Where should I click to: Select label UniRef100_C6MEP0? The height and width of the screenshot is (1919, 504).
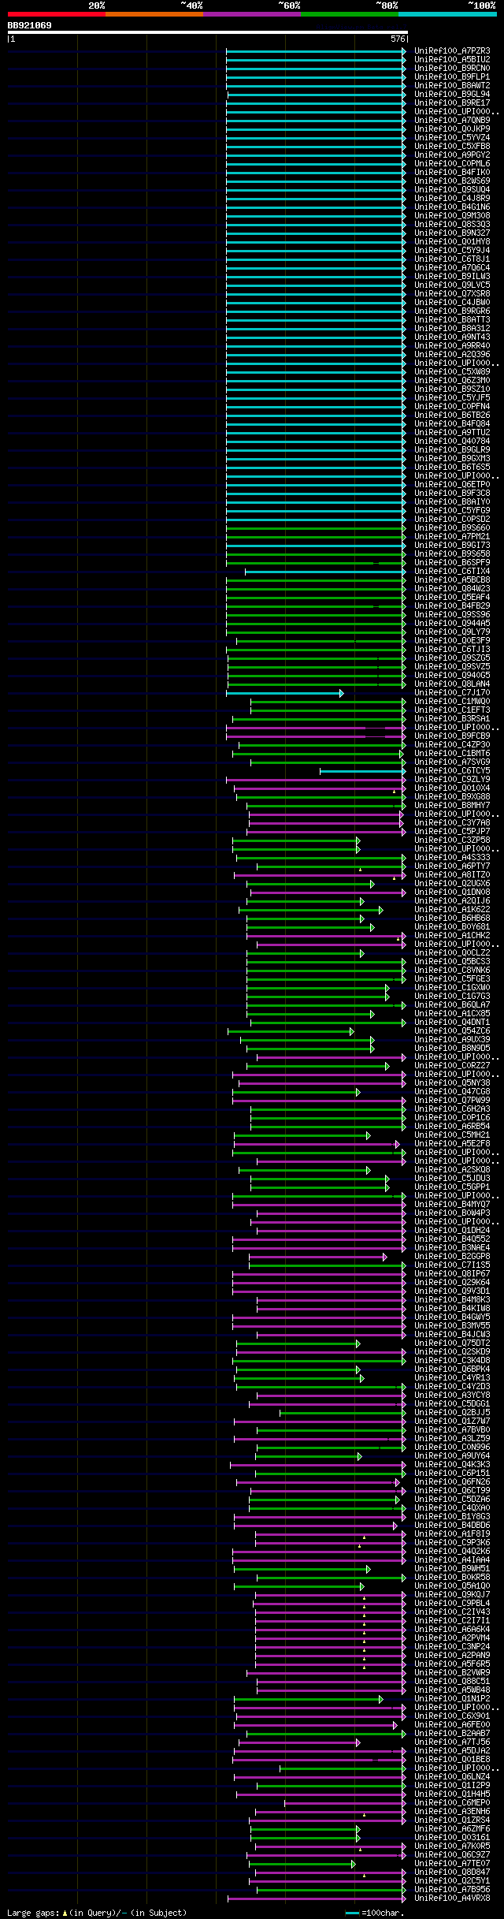452,1803
